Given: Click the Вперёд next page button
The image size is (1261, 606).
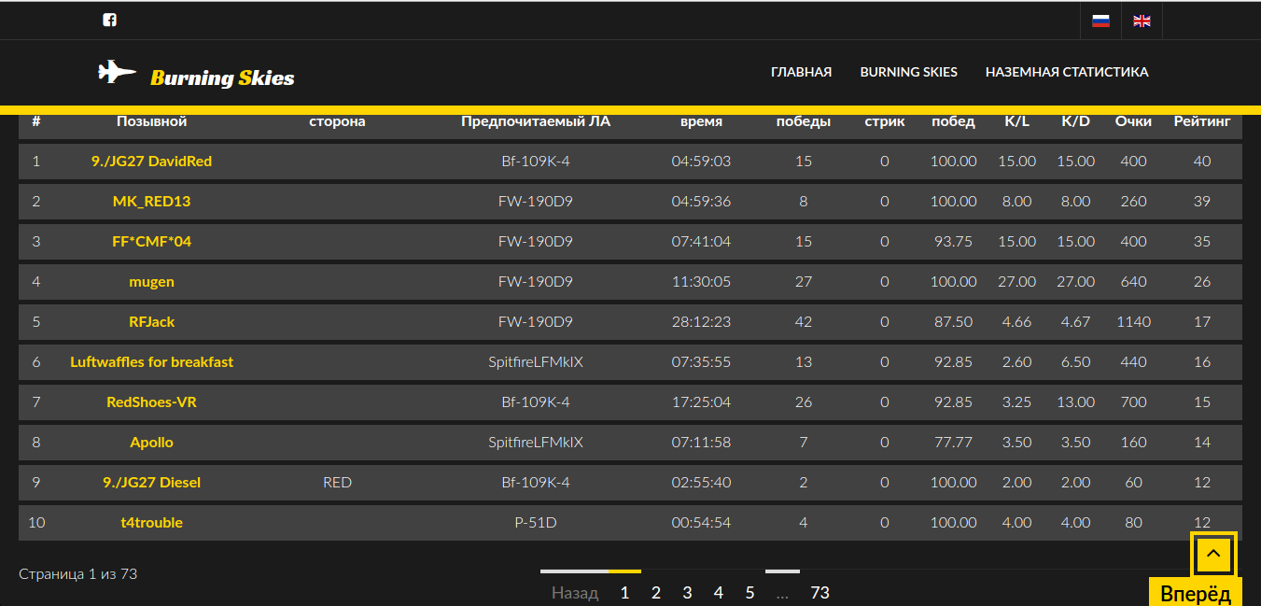Looking at the screenshot, I should (x=1196, y=593).
